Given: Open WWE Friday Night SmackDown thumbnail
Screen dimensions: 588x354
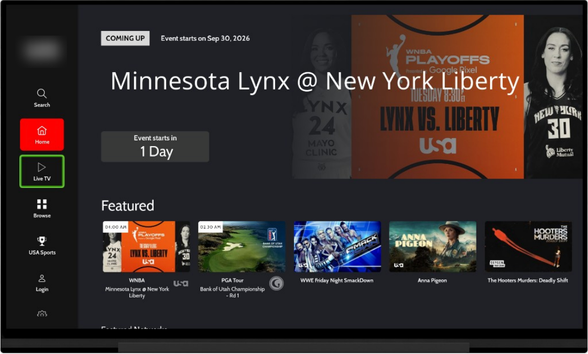Looking at the screenshot, I should (337, 247).
